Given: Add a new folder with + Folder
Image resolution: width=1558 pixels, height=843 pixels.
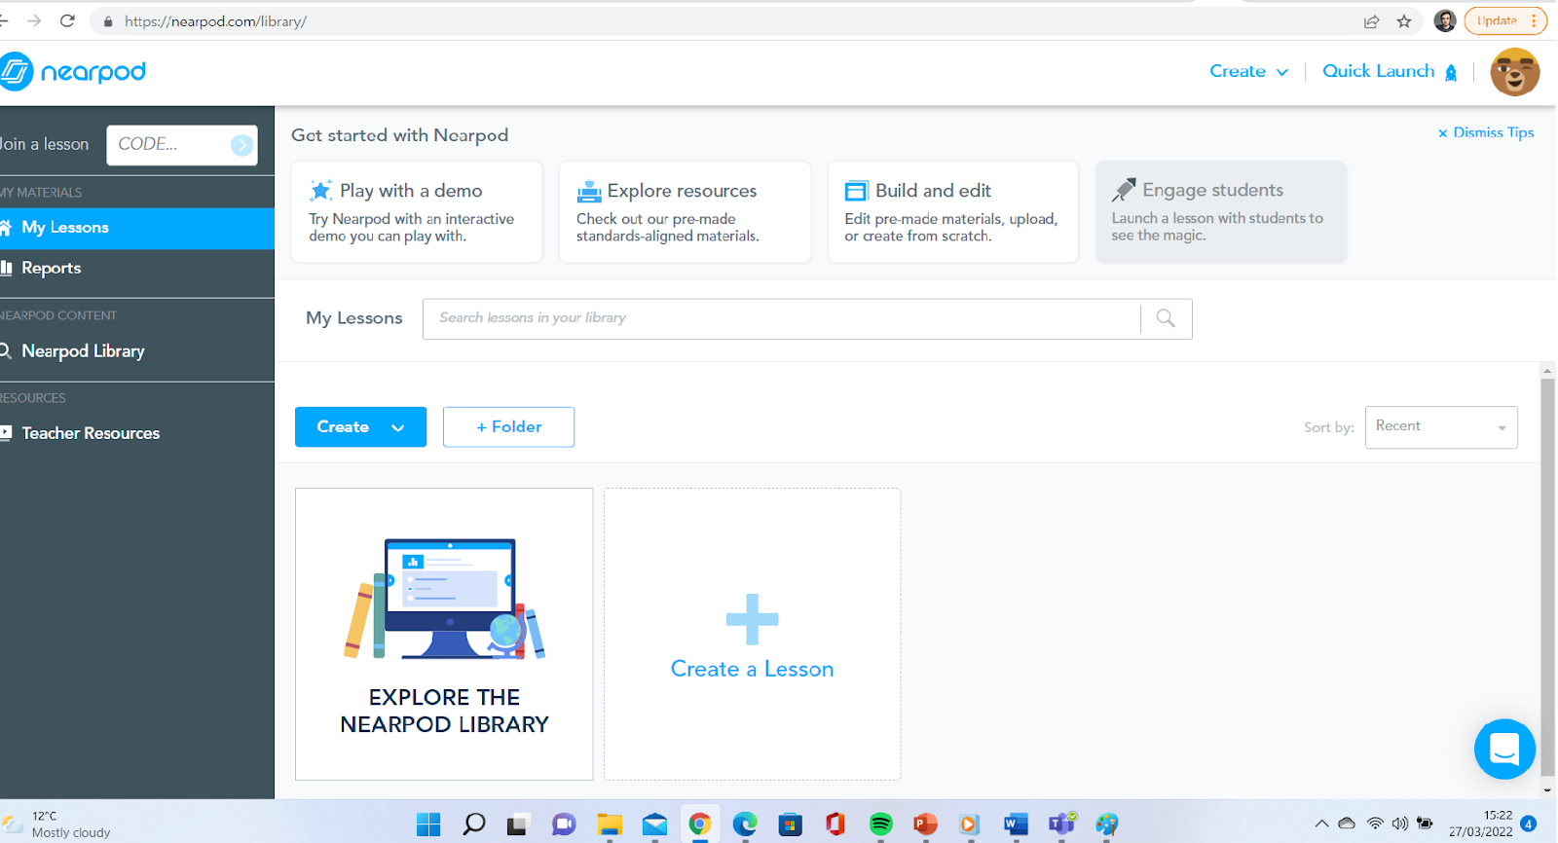Looking at the screenshot, I should pyautogui.click(x=508, y=427).
